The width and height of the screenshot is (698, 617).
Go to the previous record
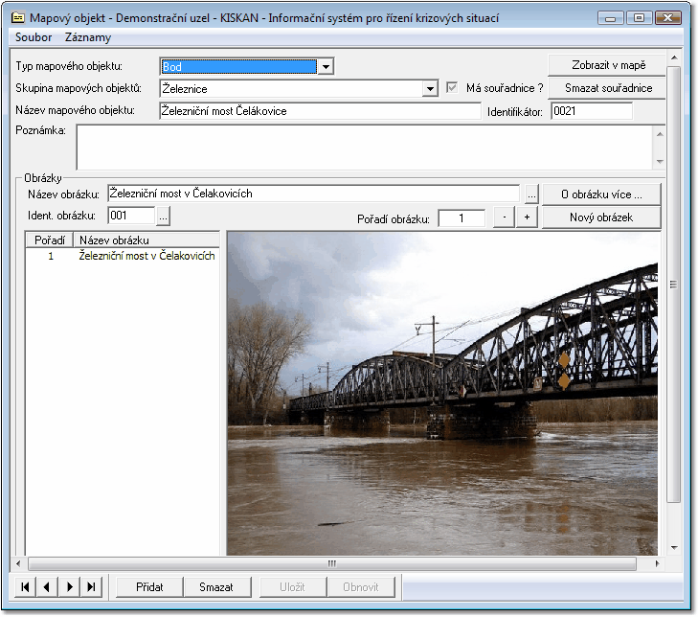pyautogui.click(x=47, y=587)
